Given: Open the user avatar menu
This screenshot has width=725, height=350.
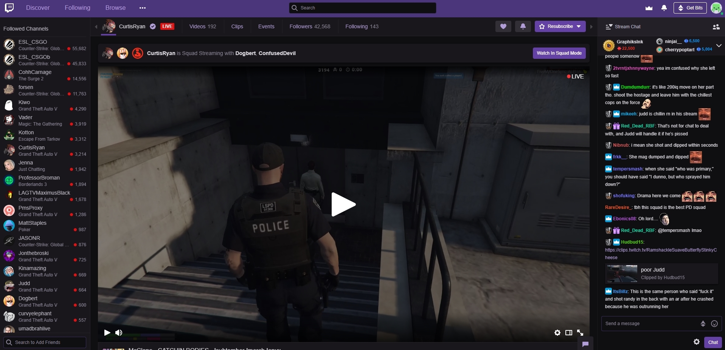Looking at the screenshot, I should coord(716,8).
